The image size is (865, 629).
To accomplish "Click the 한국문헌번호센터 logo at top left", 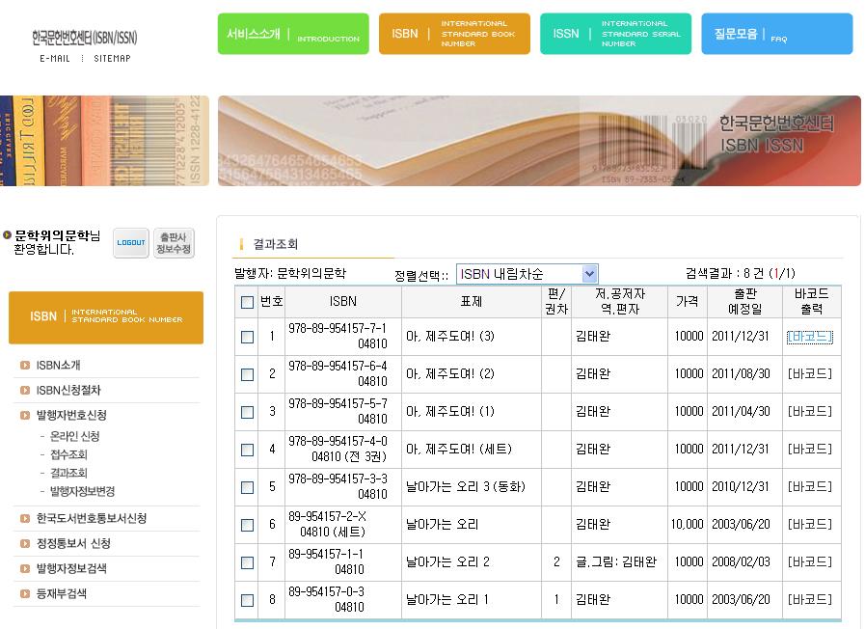I will (x=85, y=38).
